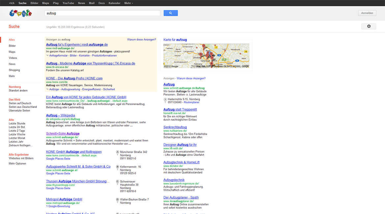The width and height of the screenshot is (385, 214).
Task: Limit results to Letztes Jahr
Action: coord(16,142)
